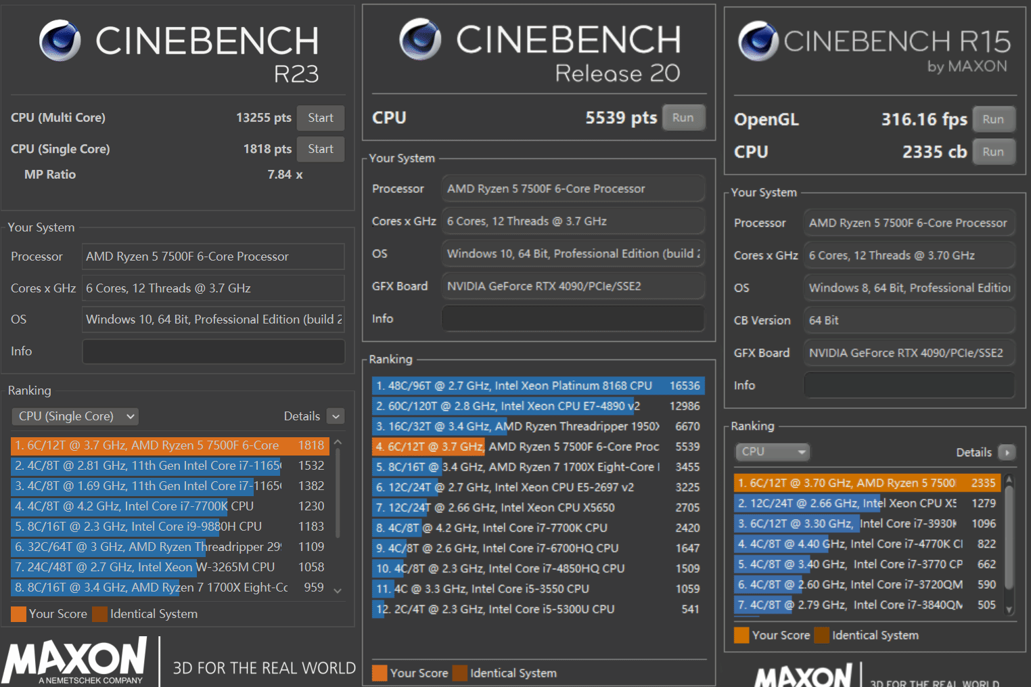
Task: Click the Identical System swatch in Release 20
Action: [x=460, y=673]
